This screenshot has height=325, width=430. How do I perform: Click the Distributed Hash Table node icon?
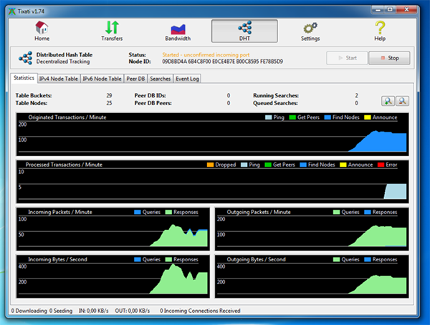(26, 58)
